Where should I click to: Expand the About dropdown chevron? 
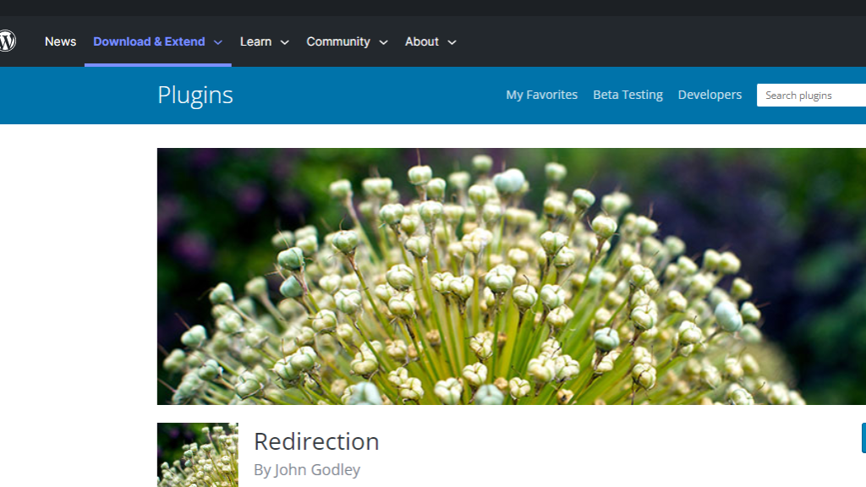pyautogui.click(x=452, y=42)
